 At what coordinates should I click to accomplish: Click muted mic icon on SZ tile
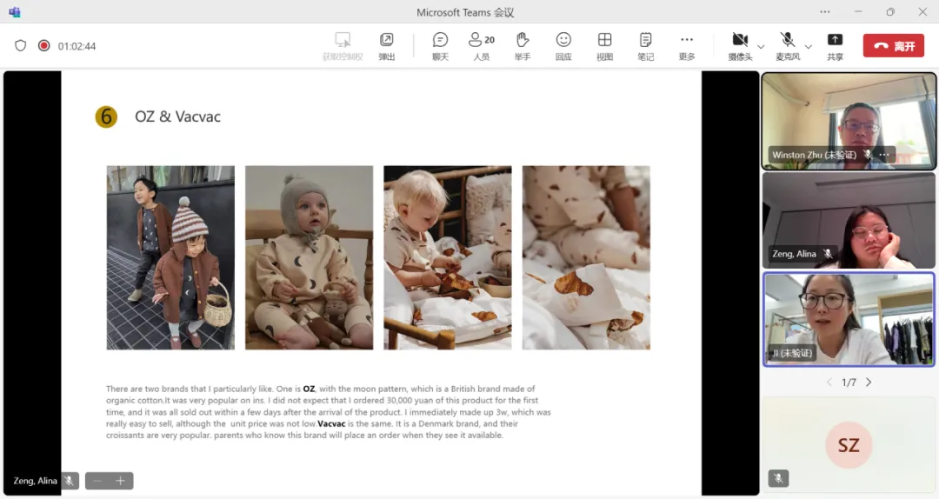[778, 477]
